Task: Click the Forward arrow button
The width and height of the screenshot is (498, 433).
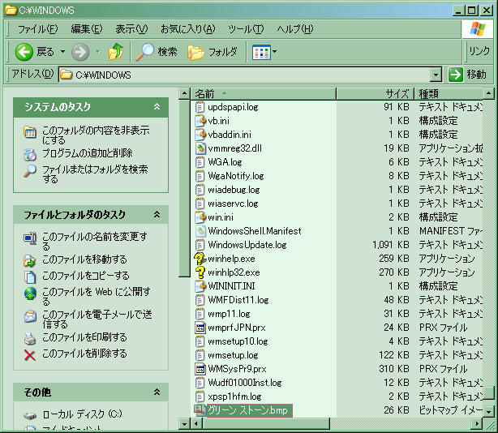Action: coord(80,52)
